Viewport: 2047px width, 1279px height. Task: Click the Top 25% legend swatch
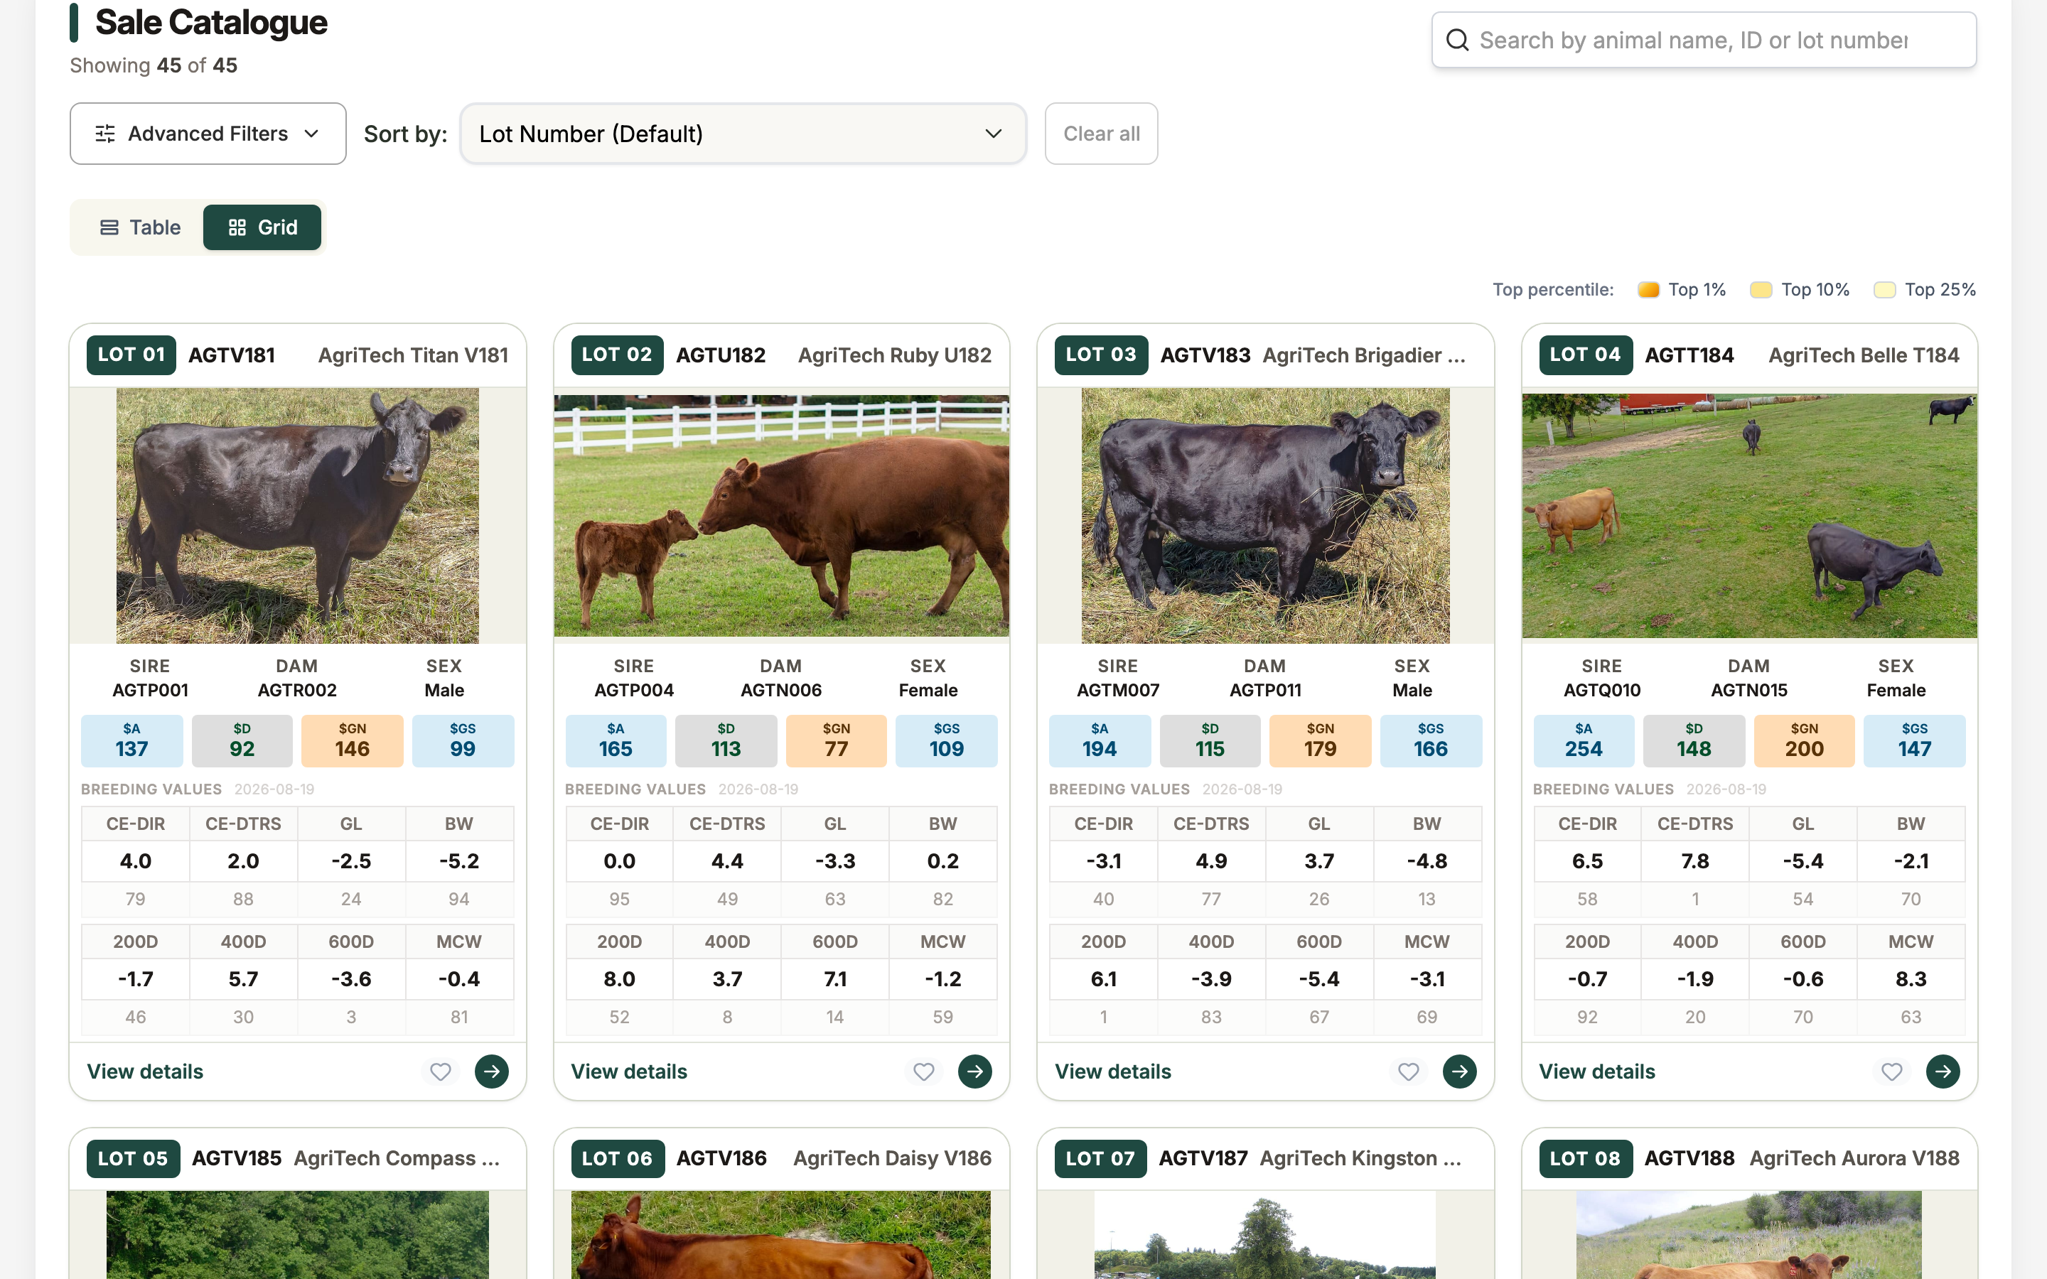[1885, 290]
